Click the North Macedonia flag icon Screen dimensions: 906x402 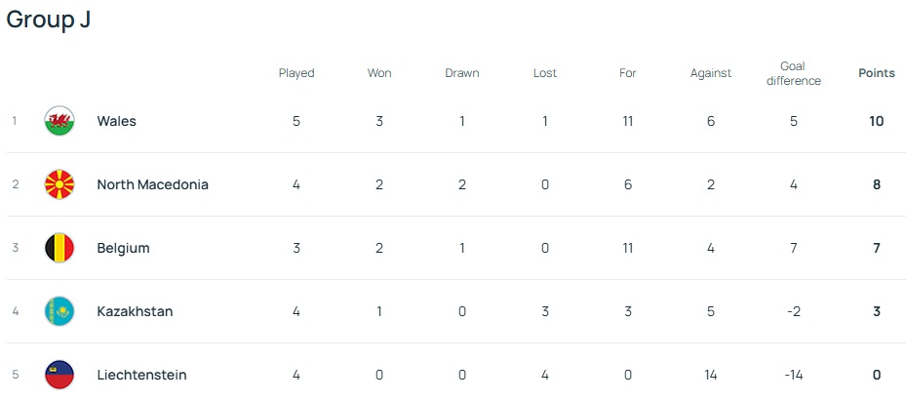[x=59, y=184]
